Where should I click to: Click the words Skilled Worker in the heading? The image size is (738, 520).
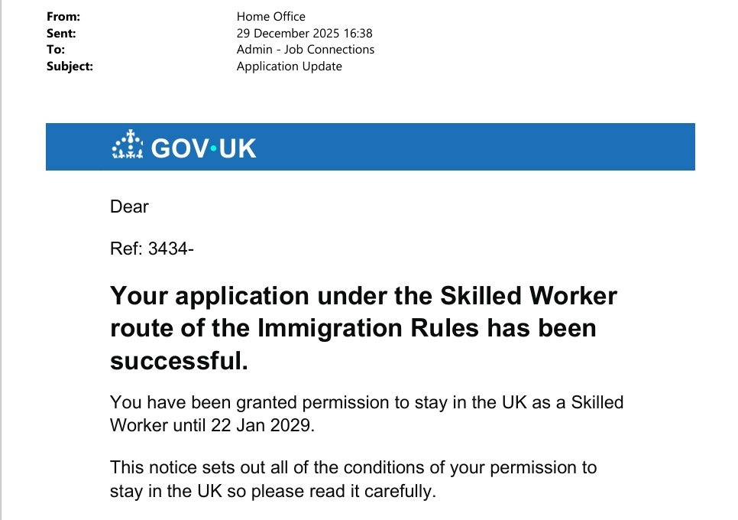pos(526,295)
